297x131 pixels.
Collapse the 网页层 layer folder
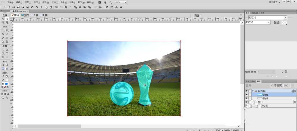point(252,91)
